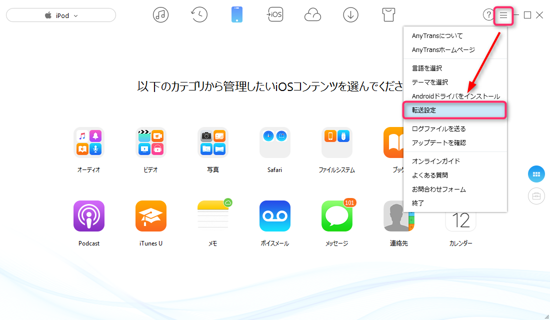
Task: Open the iCloud manager cloud icon
Action: pyautogui.click(x=312, y=15)
